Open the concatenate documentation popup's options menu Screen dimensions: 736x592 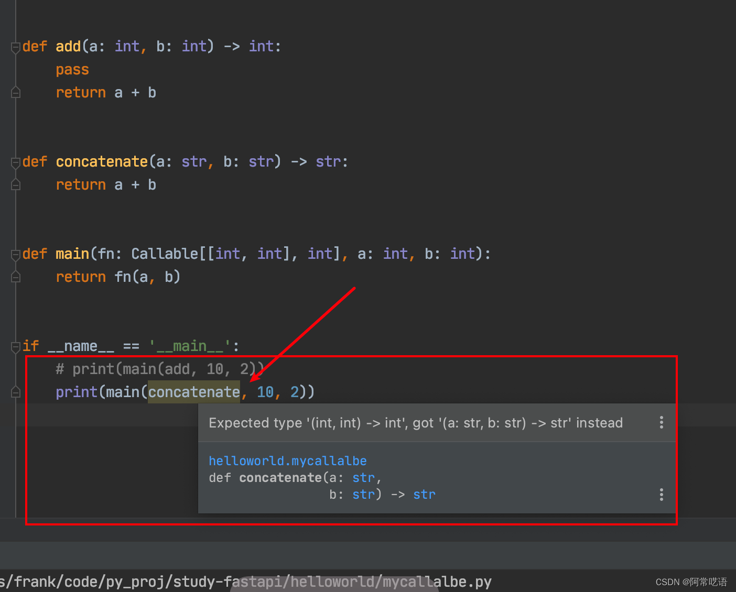661,495
